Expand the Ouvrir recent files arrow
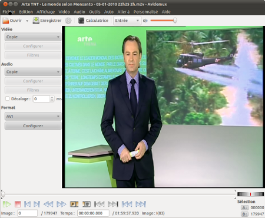This screenshot has width=265, height=218. click(27, 21)
